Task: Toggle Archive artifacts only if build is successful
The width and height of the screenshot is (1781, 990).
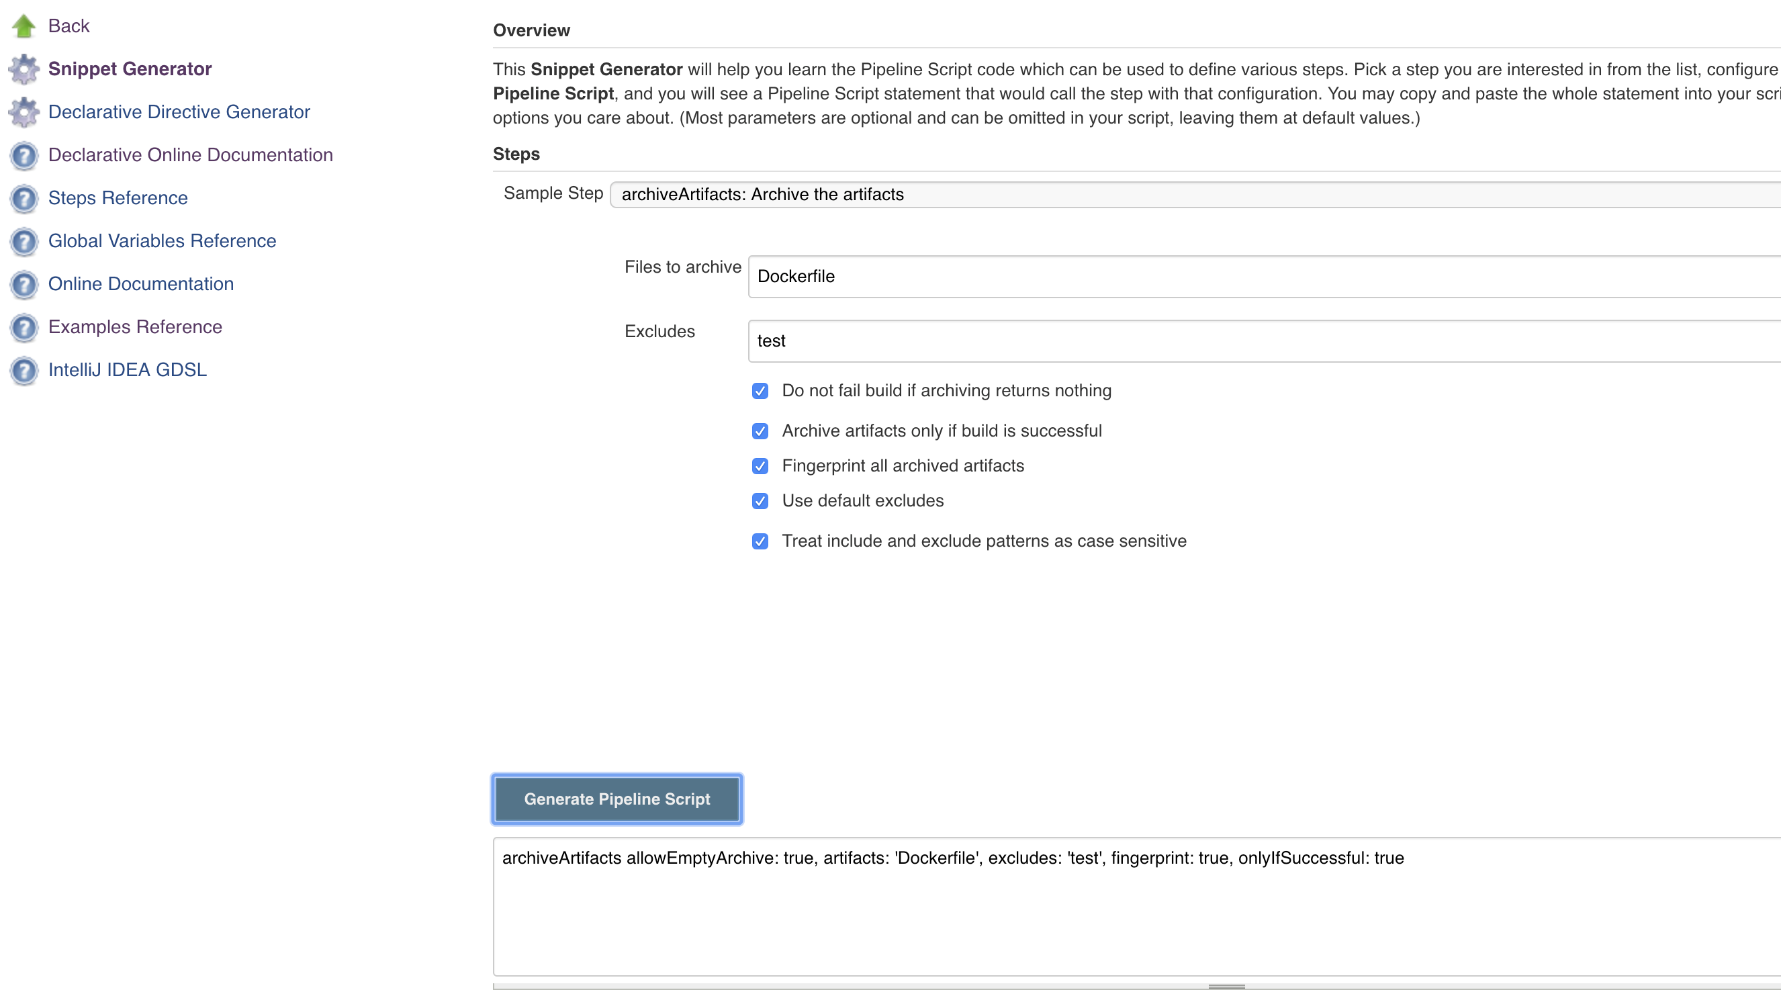Action: tap(760, 431)
